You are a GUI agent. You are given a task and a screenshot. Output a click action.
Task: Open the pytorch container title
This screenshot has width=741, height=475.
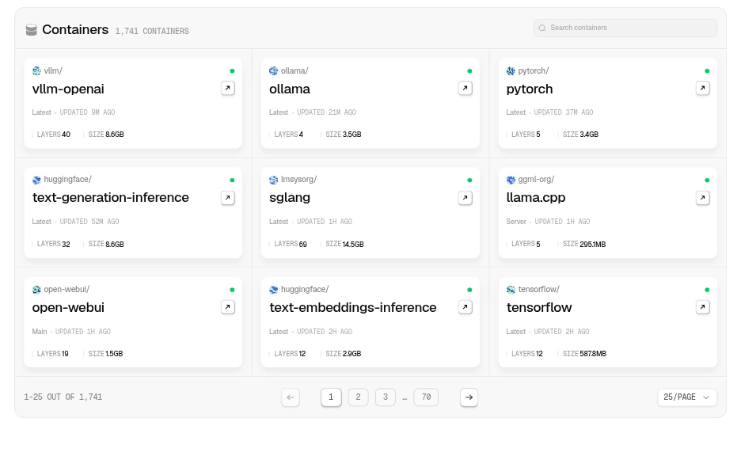tap(530, 89)
